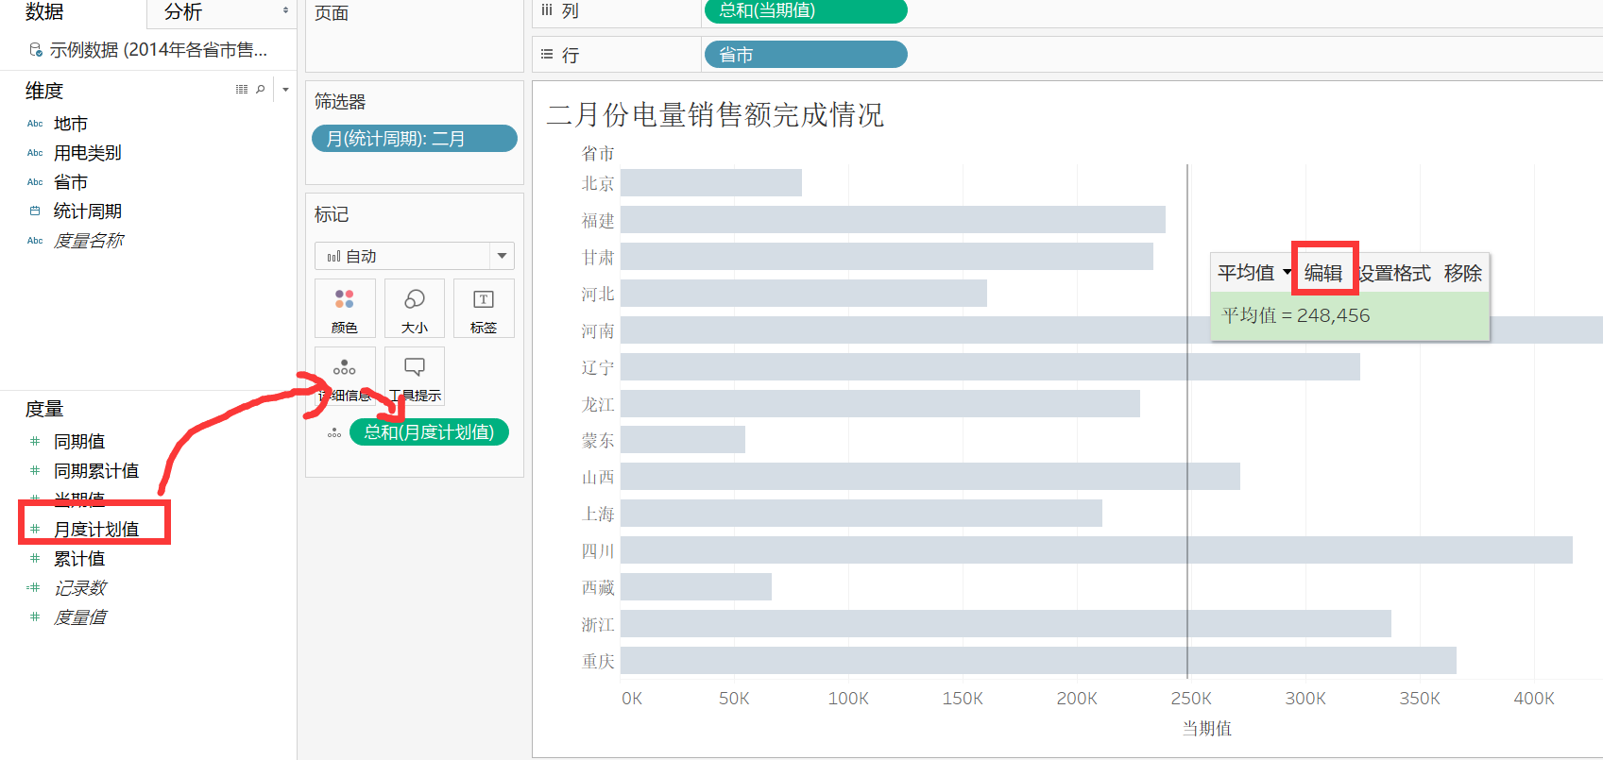1603x760 pixels.
Task: Click the search icon in 维度 header
Action: (x=261, y=89)
